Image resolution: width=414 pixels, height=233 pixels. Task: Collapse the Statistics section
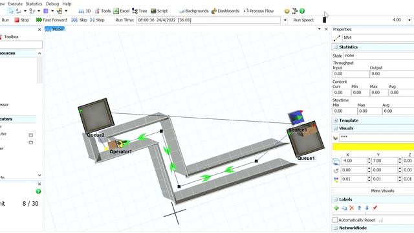pyautogui.click(x=335, y=47)
